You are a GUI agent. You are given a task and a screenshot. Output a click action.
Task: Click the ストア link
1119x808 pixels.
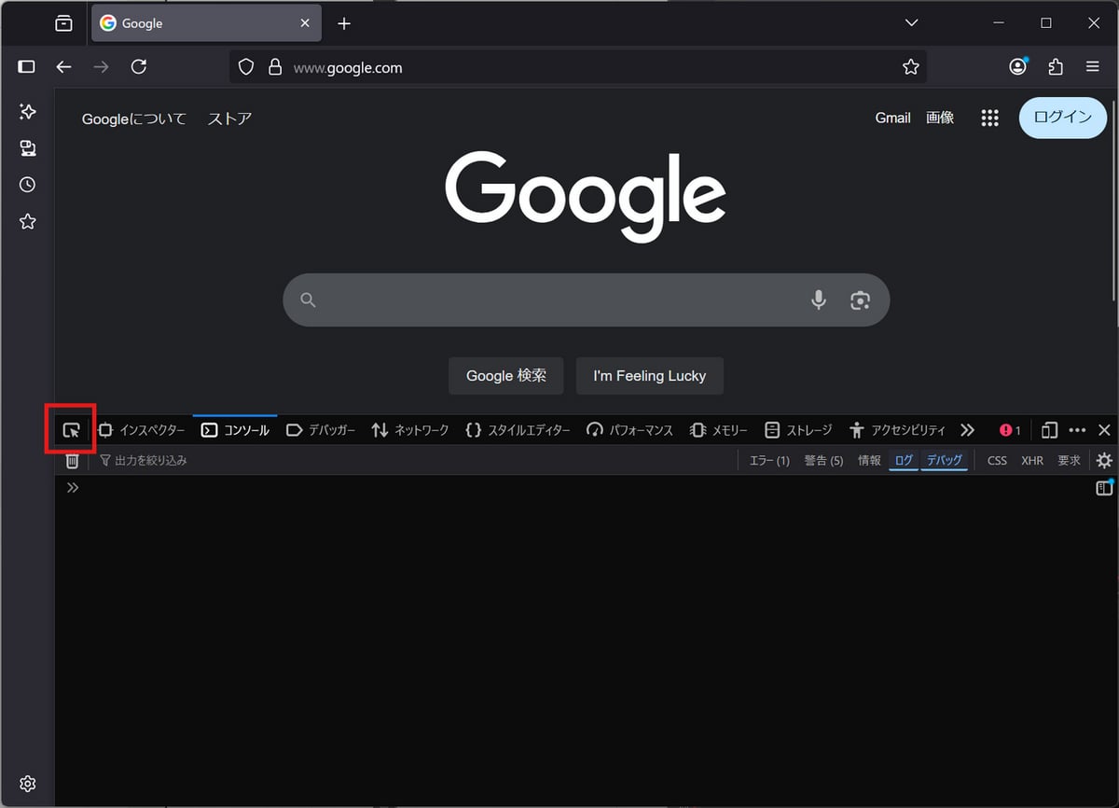click(229, 118)
